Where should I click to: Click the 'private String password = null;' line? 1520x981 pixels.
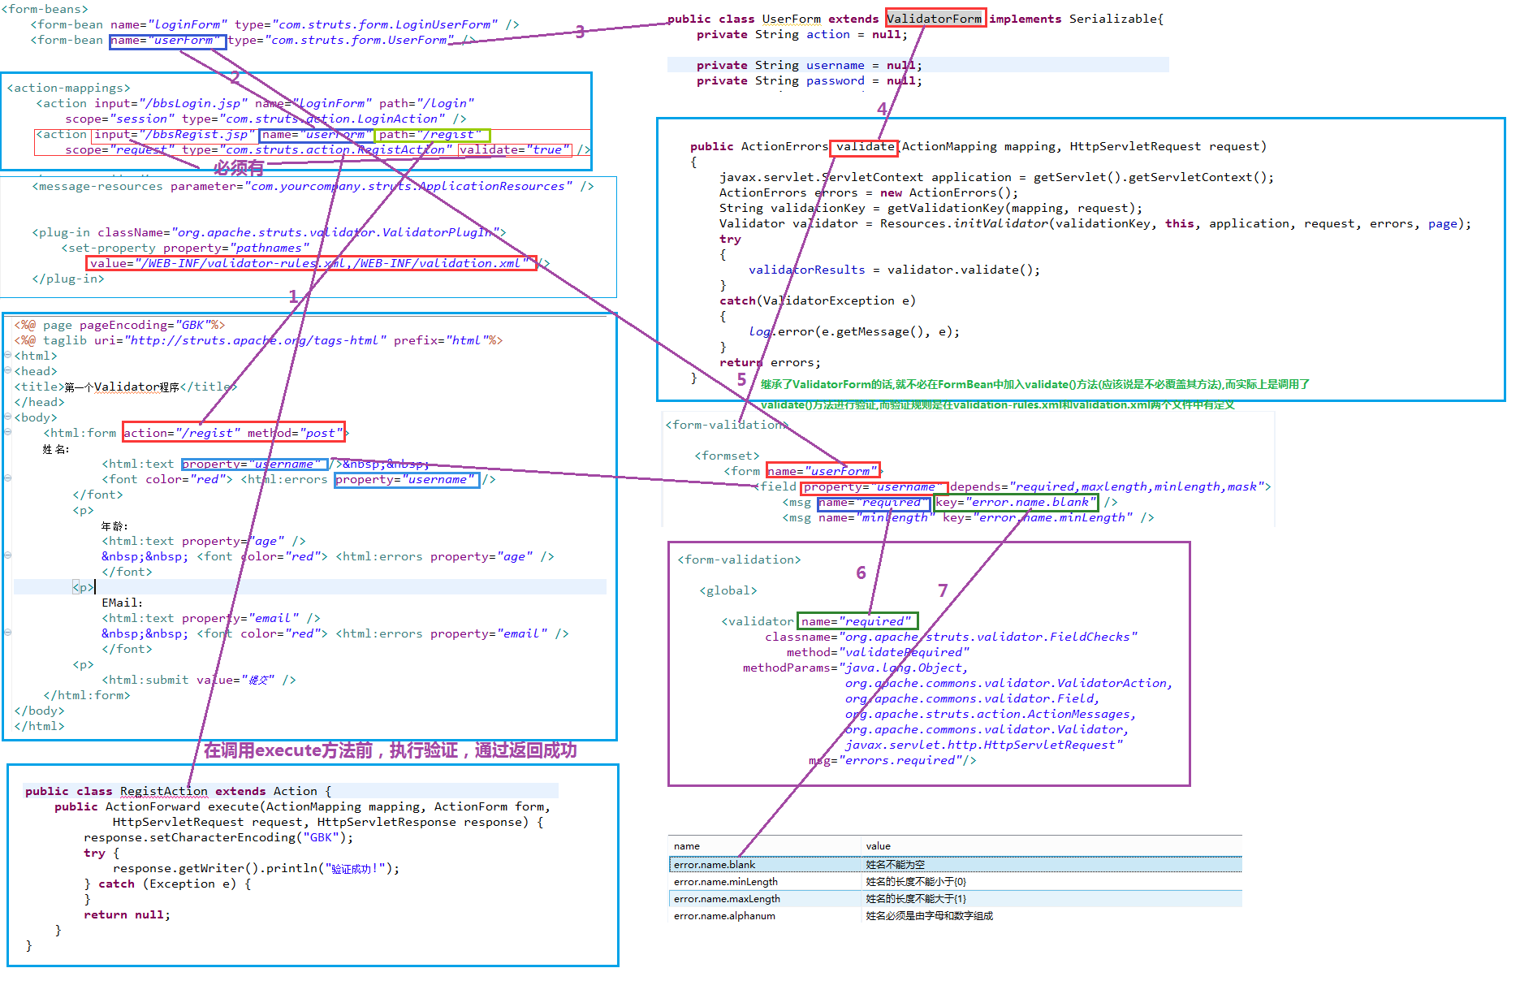[809, 80]
